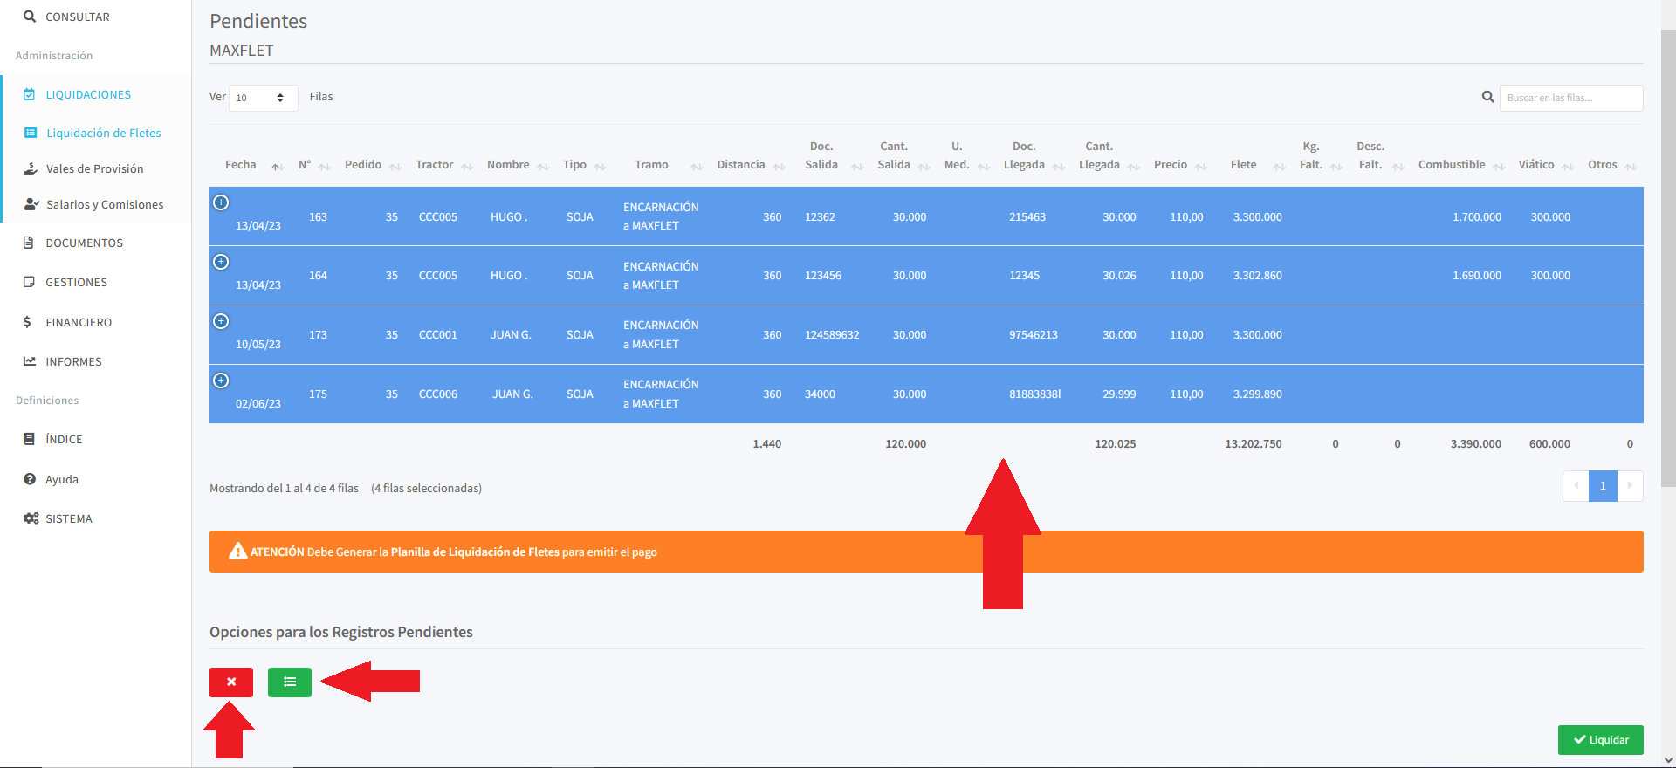The height and width of the screenshot is (768, 1676).
Task: Open the rows-per-page dropdown showing 10
Action: point(263,98)
